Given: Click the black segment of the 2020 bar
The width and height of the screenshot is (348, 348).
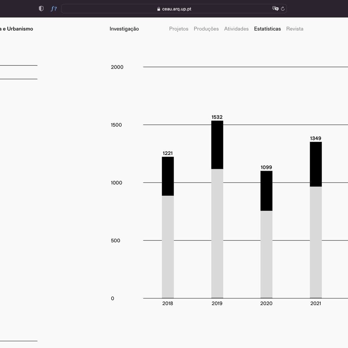Looking at the screenshot, I should pyautogui.click(x=266, y=191).
